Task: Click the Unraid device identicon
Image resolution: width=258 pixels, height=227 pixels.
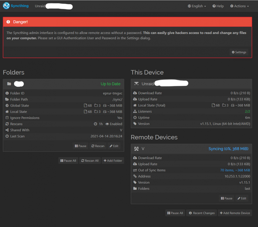Action: (136, 84)
